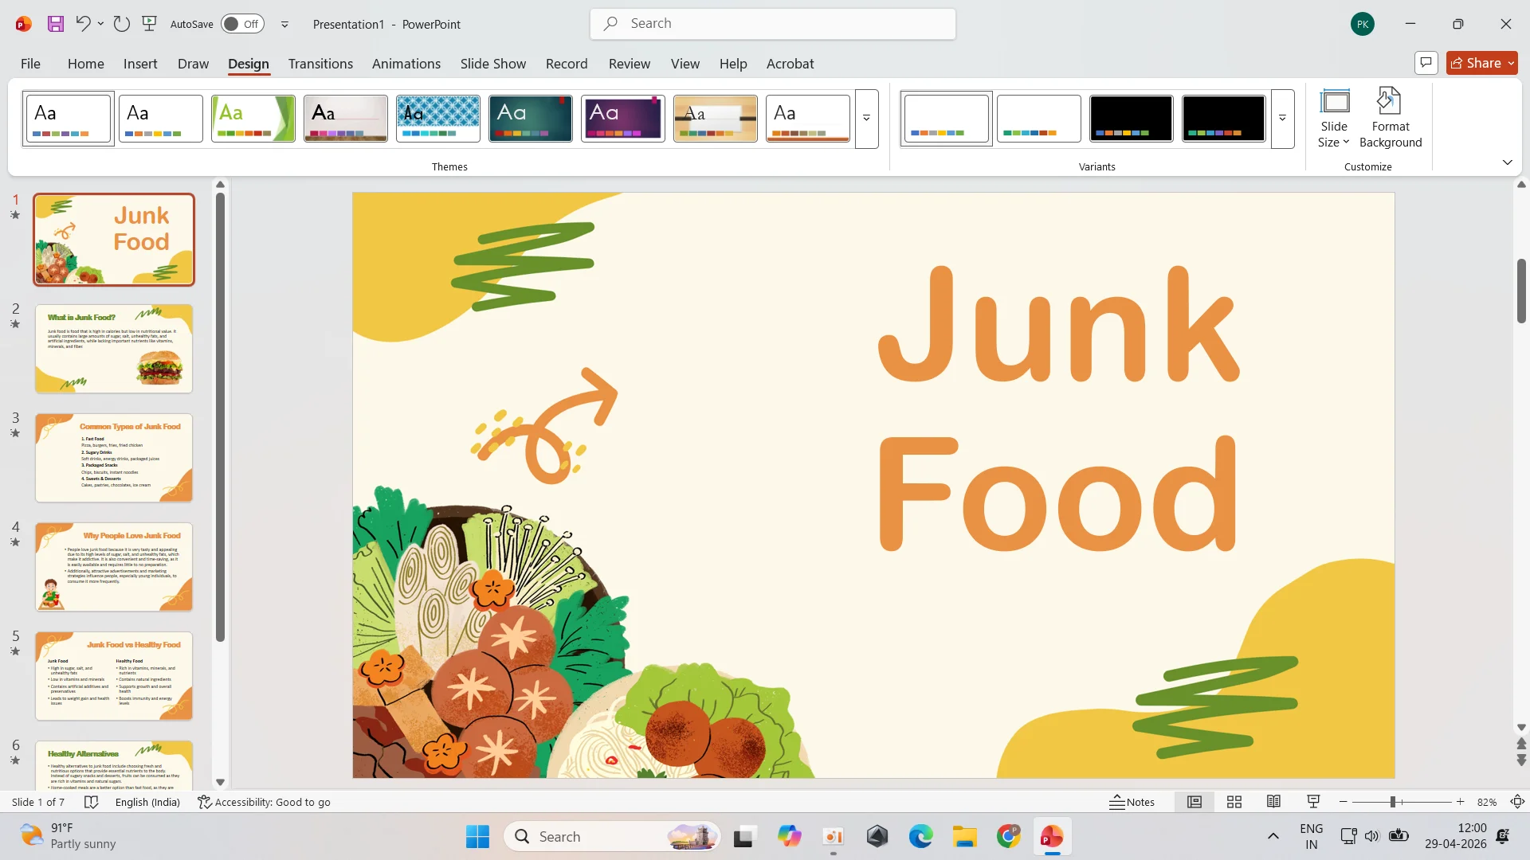Customize Quick Access Toolbar dropdown
This screenshot has height=860, width=1530.
coord(284,24)
